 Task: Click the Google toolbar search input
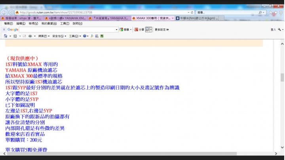68,29
